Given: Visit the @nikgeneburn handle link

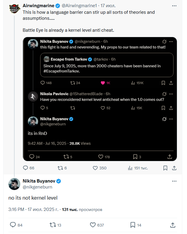Looking at the screenshot, I should tap(37, 187).
